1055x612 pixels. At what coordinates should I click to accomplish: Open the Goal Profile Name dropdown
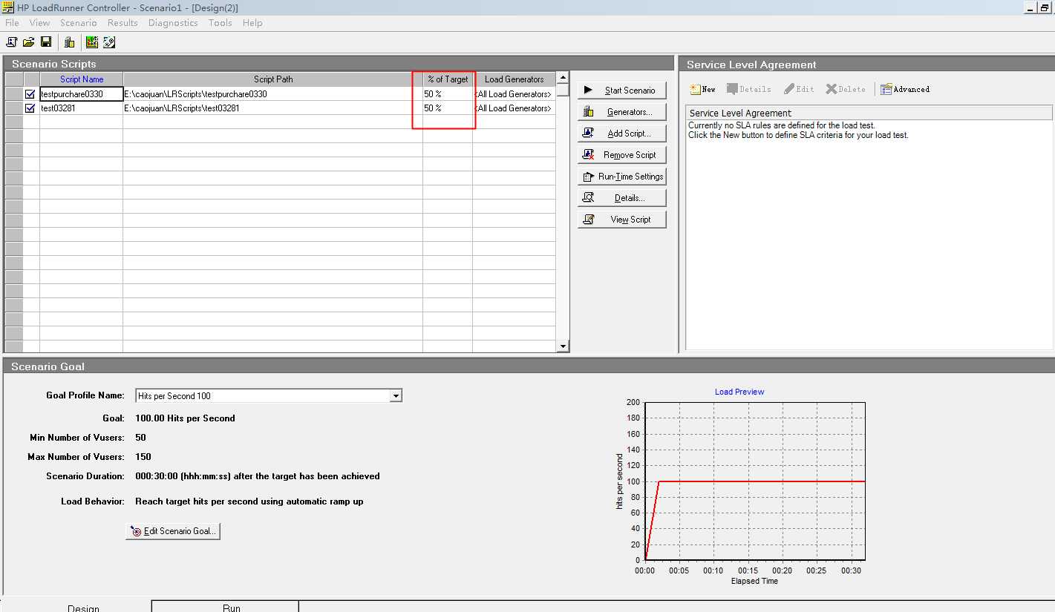396,396
